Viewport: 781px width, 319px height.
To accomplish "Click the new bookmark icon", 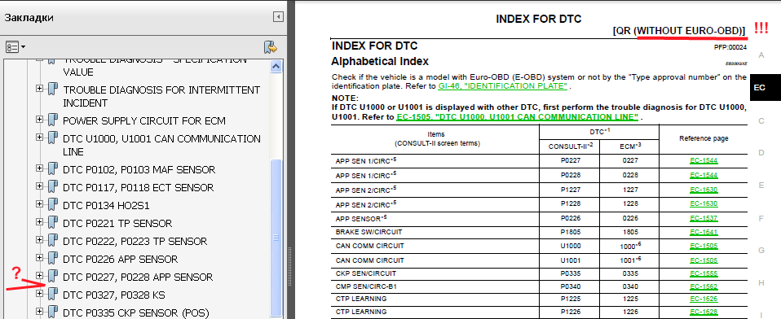I will click(x=271, y=47).
